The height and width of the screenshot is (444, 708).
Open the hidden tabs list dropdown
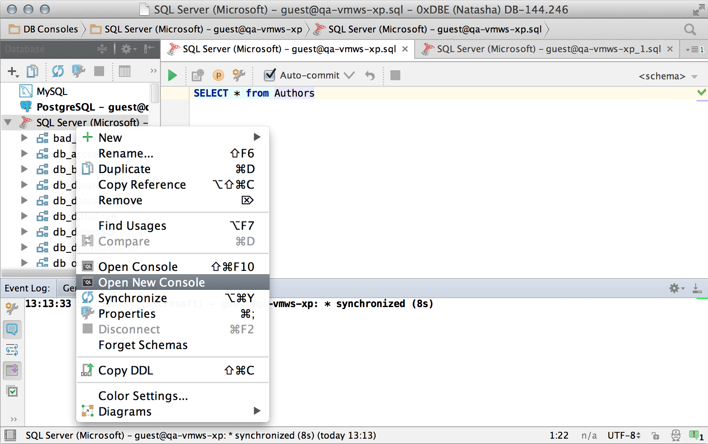(694, 50)
